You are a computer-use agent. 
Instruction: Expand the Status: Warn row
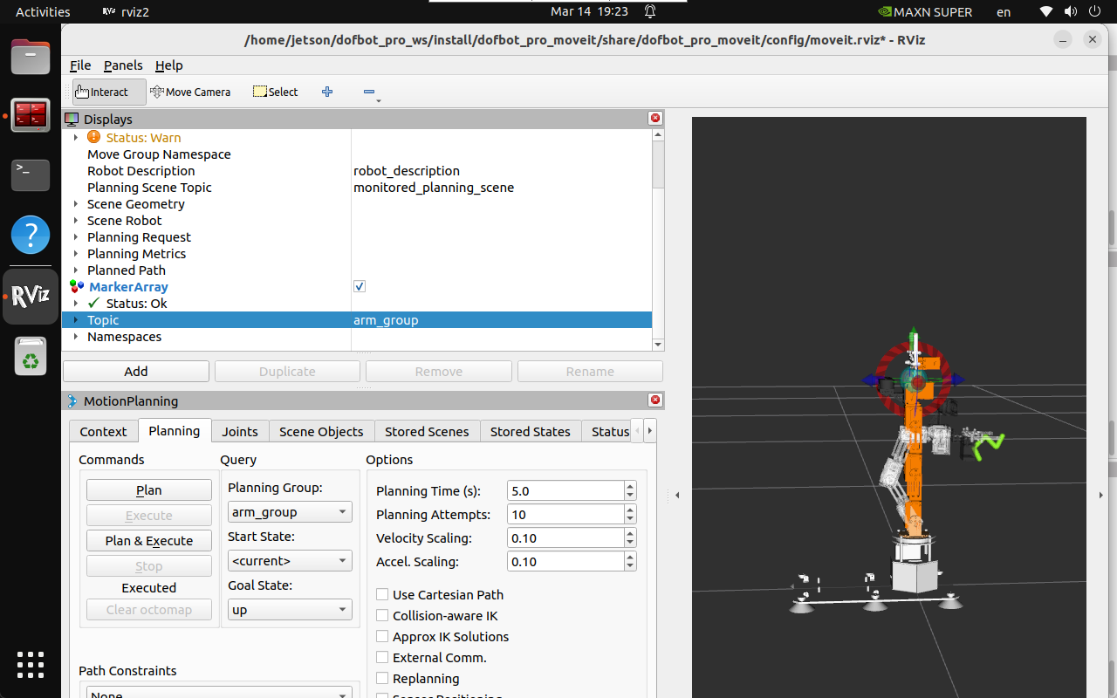[x=76, y=138]
